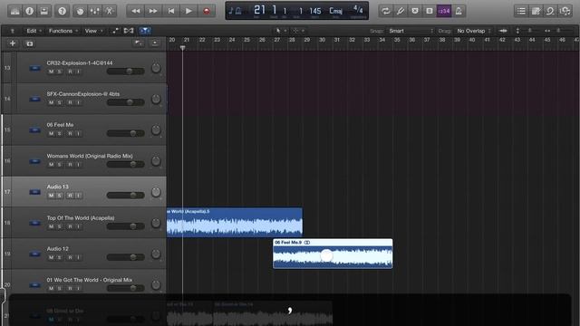Open the Snap Smart dropdown

pos(410,31)
